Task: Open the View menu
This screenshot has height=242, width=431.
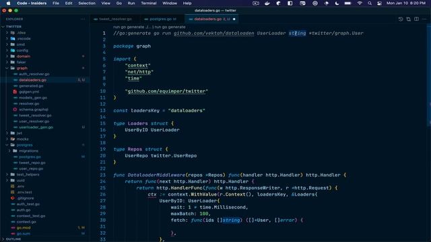Action: [106, 3]
